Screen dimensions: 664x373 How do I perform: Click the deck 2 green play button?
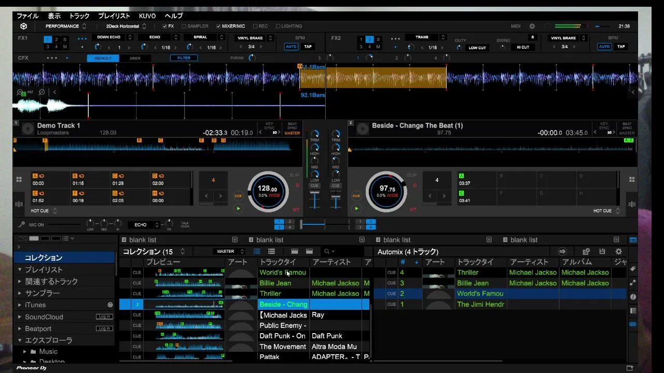356,209
